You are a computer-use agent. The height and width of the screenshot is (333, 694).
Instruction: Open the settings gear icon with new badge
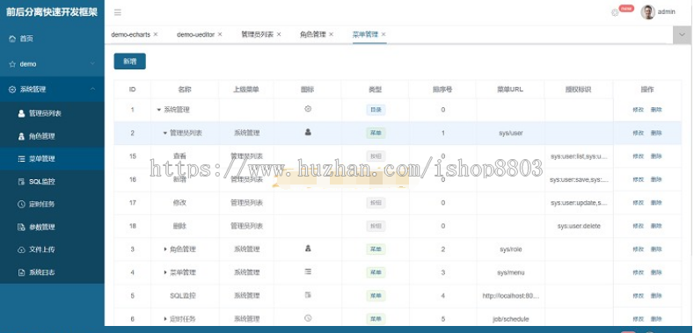(615, 13)
